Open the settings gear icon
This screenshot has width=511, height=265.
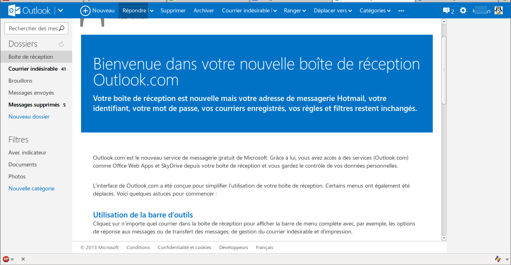[x=463, y=10]
